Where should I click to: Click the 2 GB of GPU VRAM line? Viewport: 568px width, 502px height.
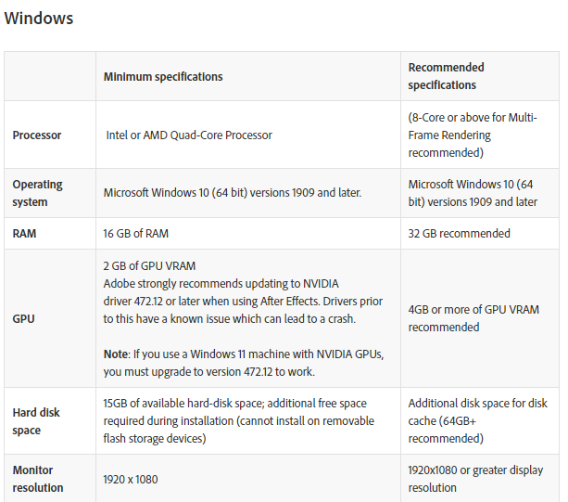pyautogui.click(x=149, y=266)
